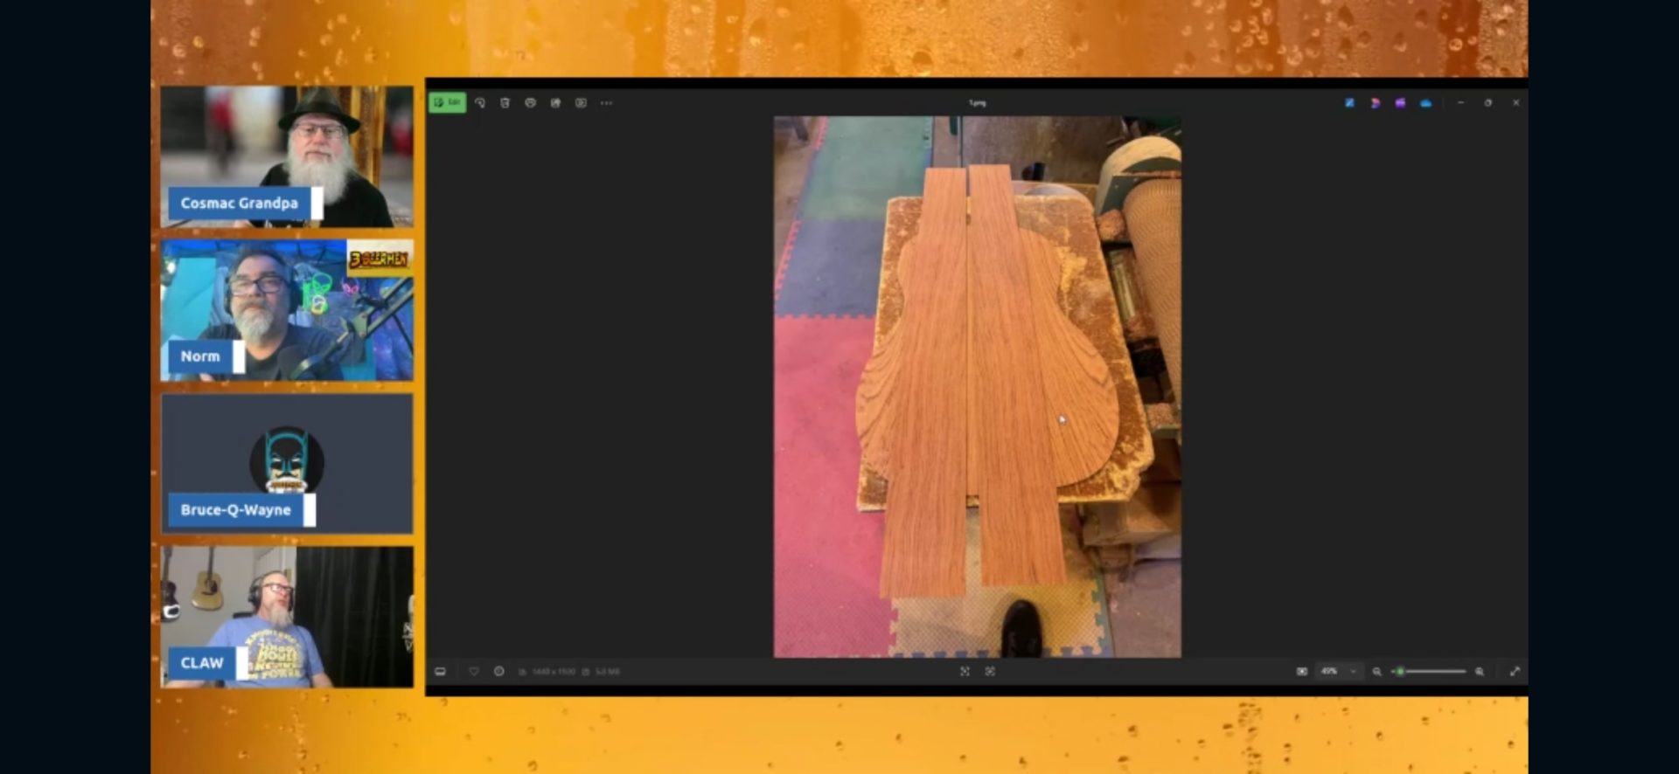
Task: Click the Share icon in the toolbar
Action: coord(555,103)
